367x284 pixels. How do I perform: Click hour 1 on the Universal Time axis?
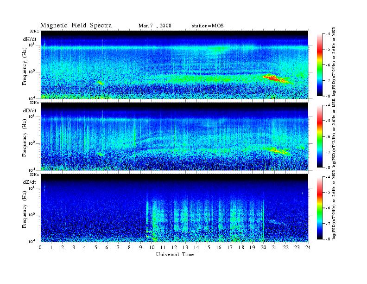click(x=51, y=247)
